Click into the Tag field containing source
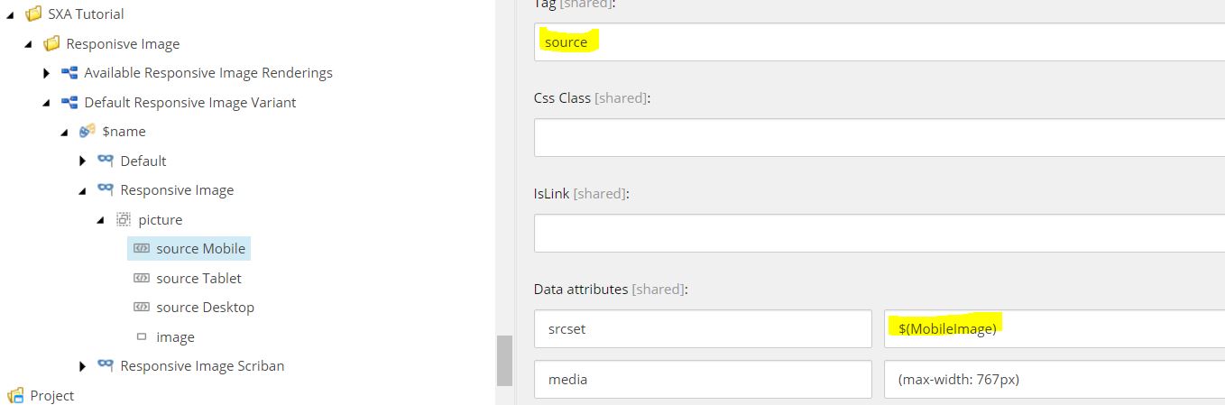The height and width of the screenshot is (405, 1225). click(880, 42)
